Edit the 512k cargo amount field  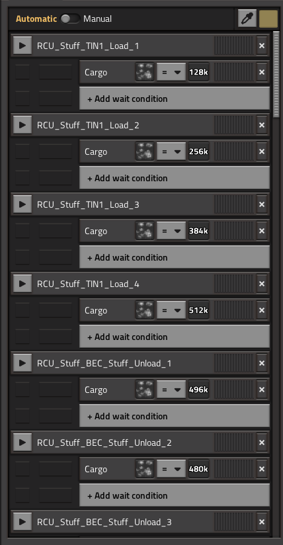tap(199, 310)
